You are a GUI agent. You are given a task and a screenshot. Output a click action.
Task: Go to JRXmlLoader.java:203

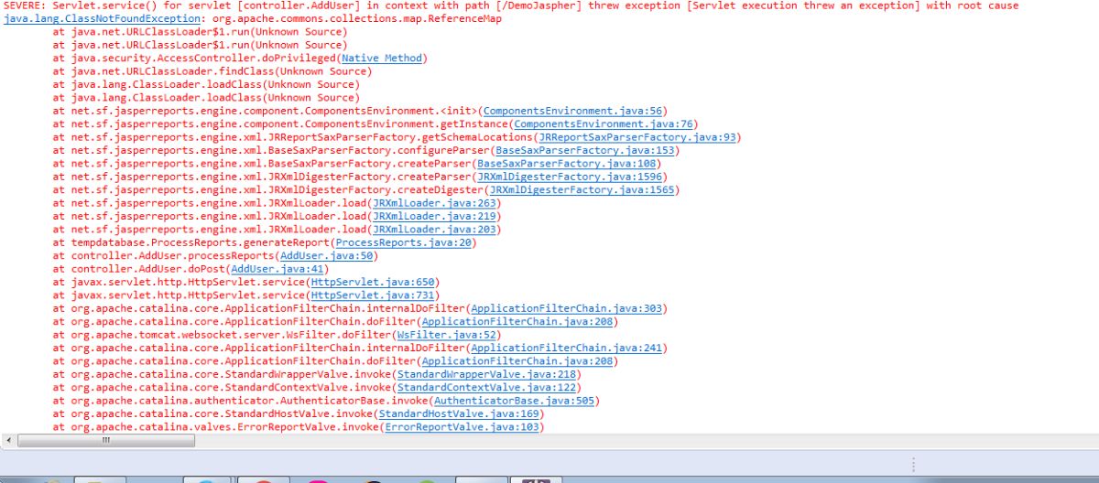[433, 230]
